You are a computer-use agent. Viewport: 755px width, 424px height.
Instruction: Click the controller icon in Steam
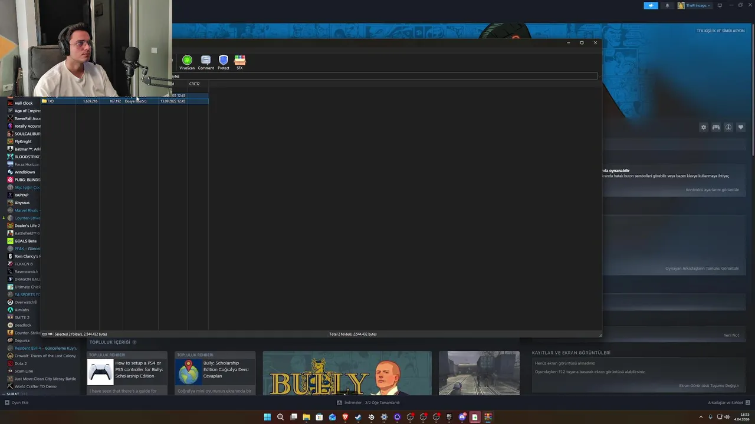pos(716,127)
